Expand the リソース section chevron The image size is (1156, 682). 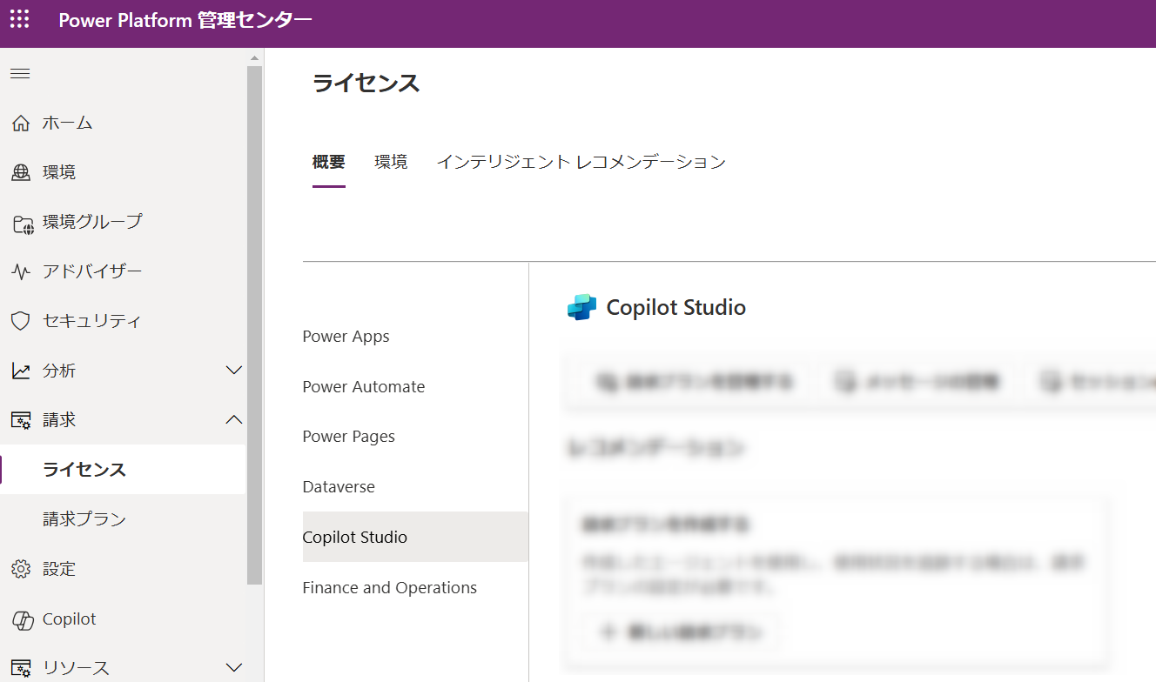point(233,668)
